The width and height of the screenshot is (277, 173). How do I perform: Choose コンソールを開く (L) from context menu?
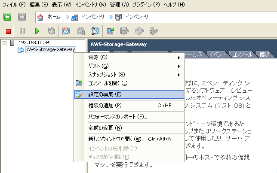(x=129, y=83)
